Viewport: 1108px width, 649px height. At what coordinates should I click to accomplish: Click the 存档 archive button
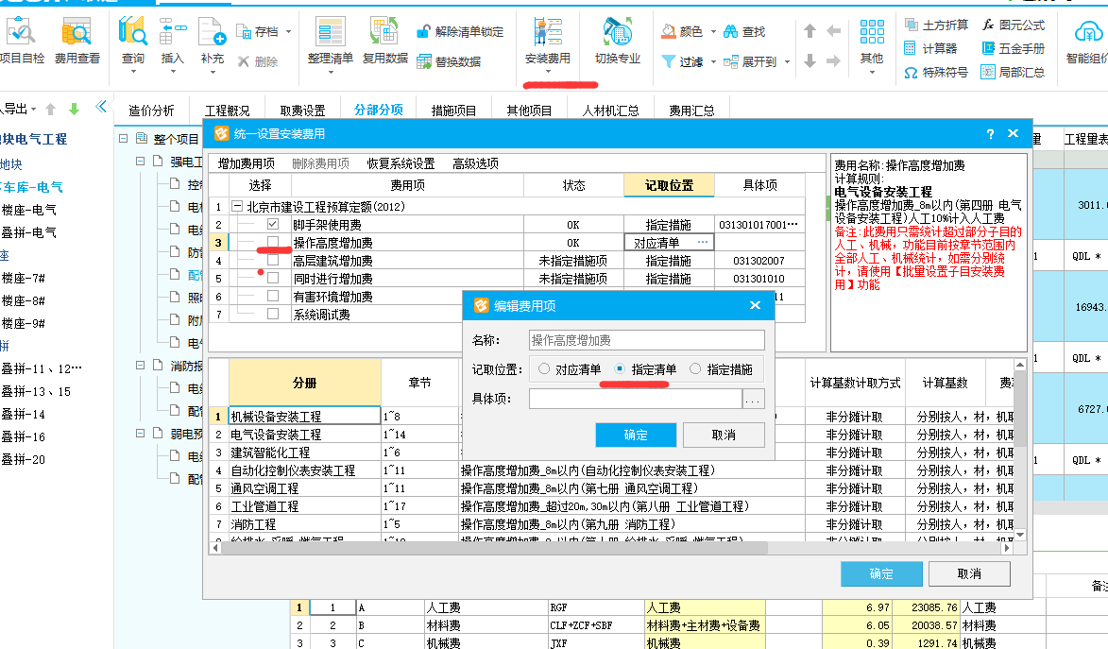pos(259,32)
